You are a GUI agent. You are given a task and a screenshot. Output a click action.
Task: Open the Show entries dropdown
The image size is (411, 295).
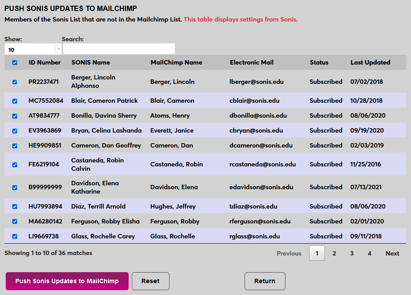[x=33, y=49]
